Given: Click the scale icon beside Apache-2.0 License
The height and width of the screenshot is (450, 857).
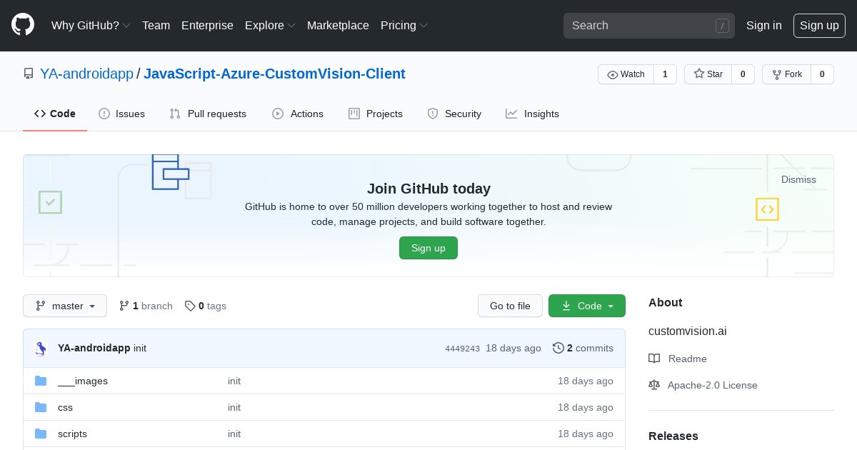Looking at the screenshot, I should click(654, 385).
